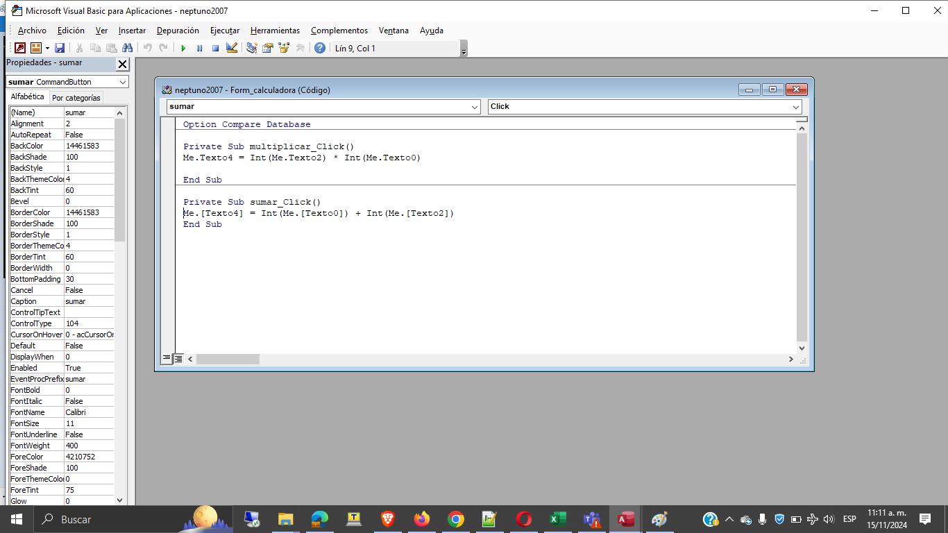Close the Propiedades panel with the X
This screenshot has height=533, width=948.
(122, 64)
